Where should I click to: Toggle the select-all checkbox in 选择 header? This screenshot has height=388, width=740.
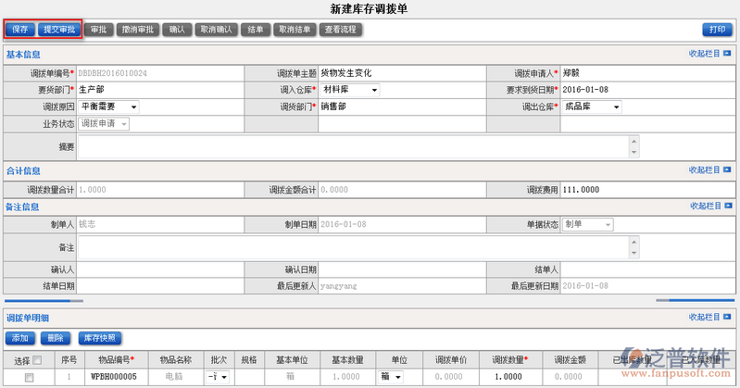(x=38, y=360)
